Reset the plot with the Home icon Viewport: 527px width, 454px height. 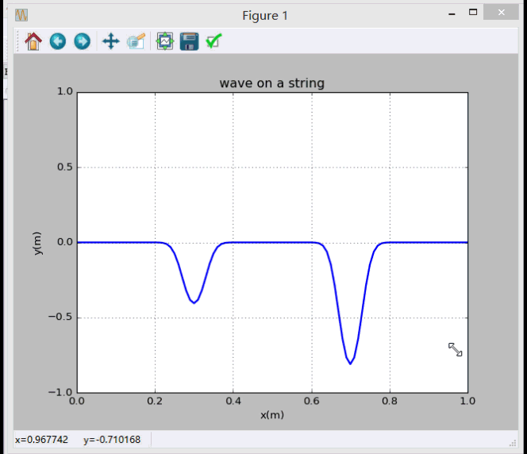point(33,41)
